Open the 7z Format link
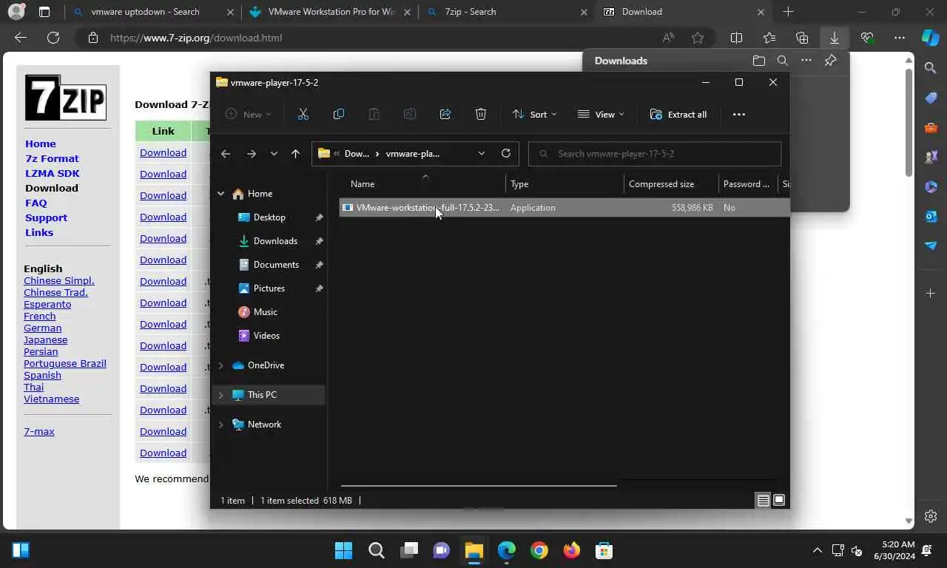Screen dimensions: 947x568 (52, 158)
